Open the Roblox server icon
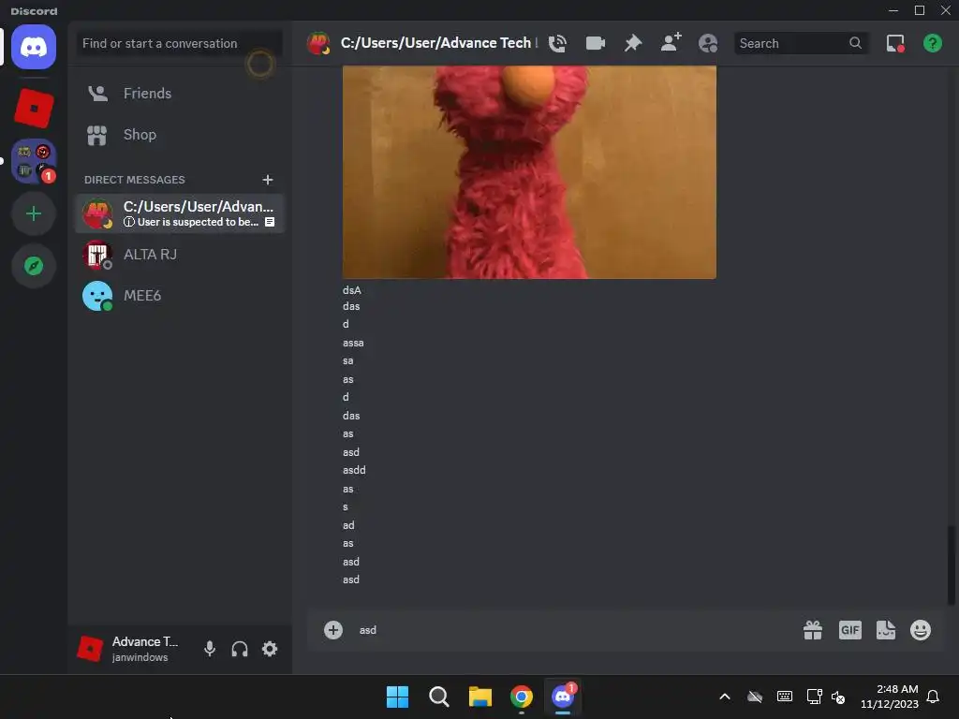This screenshot has height=719, width=959. pos(34,109)
